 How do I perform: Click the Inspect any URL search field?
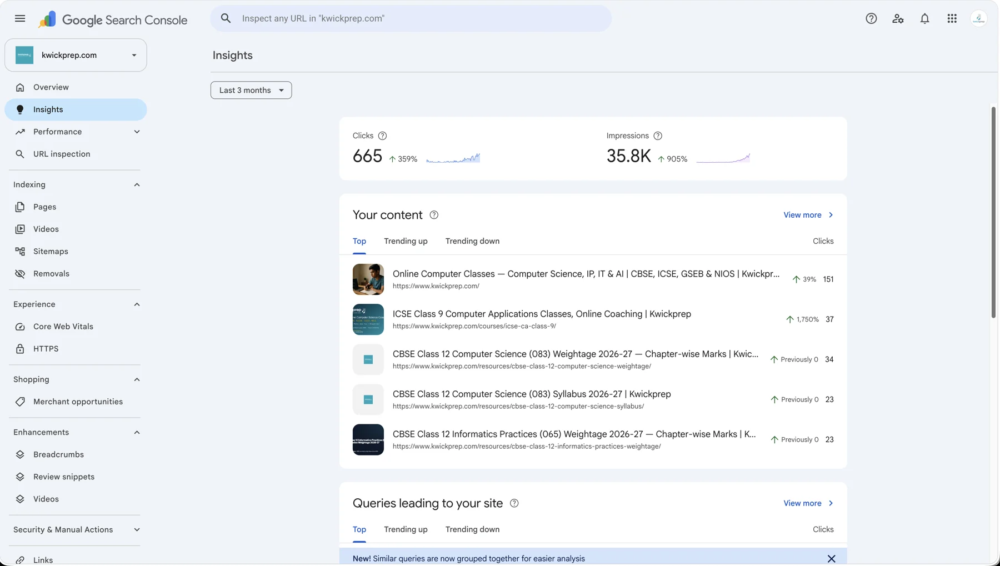coord(411,18)
